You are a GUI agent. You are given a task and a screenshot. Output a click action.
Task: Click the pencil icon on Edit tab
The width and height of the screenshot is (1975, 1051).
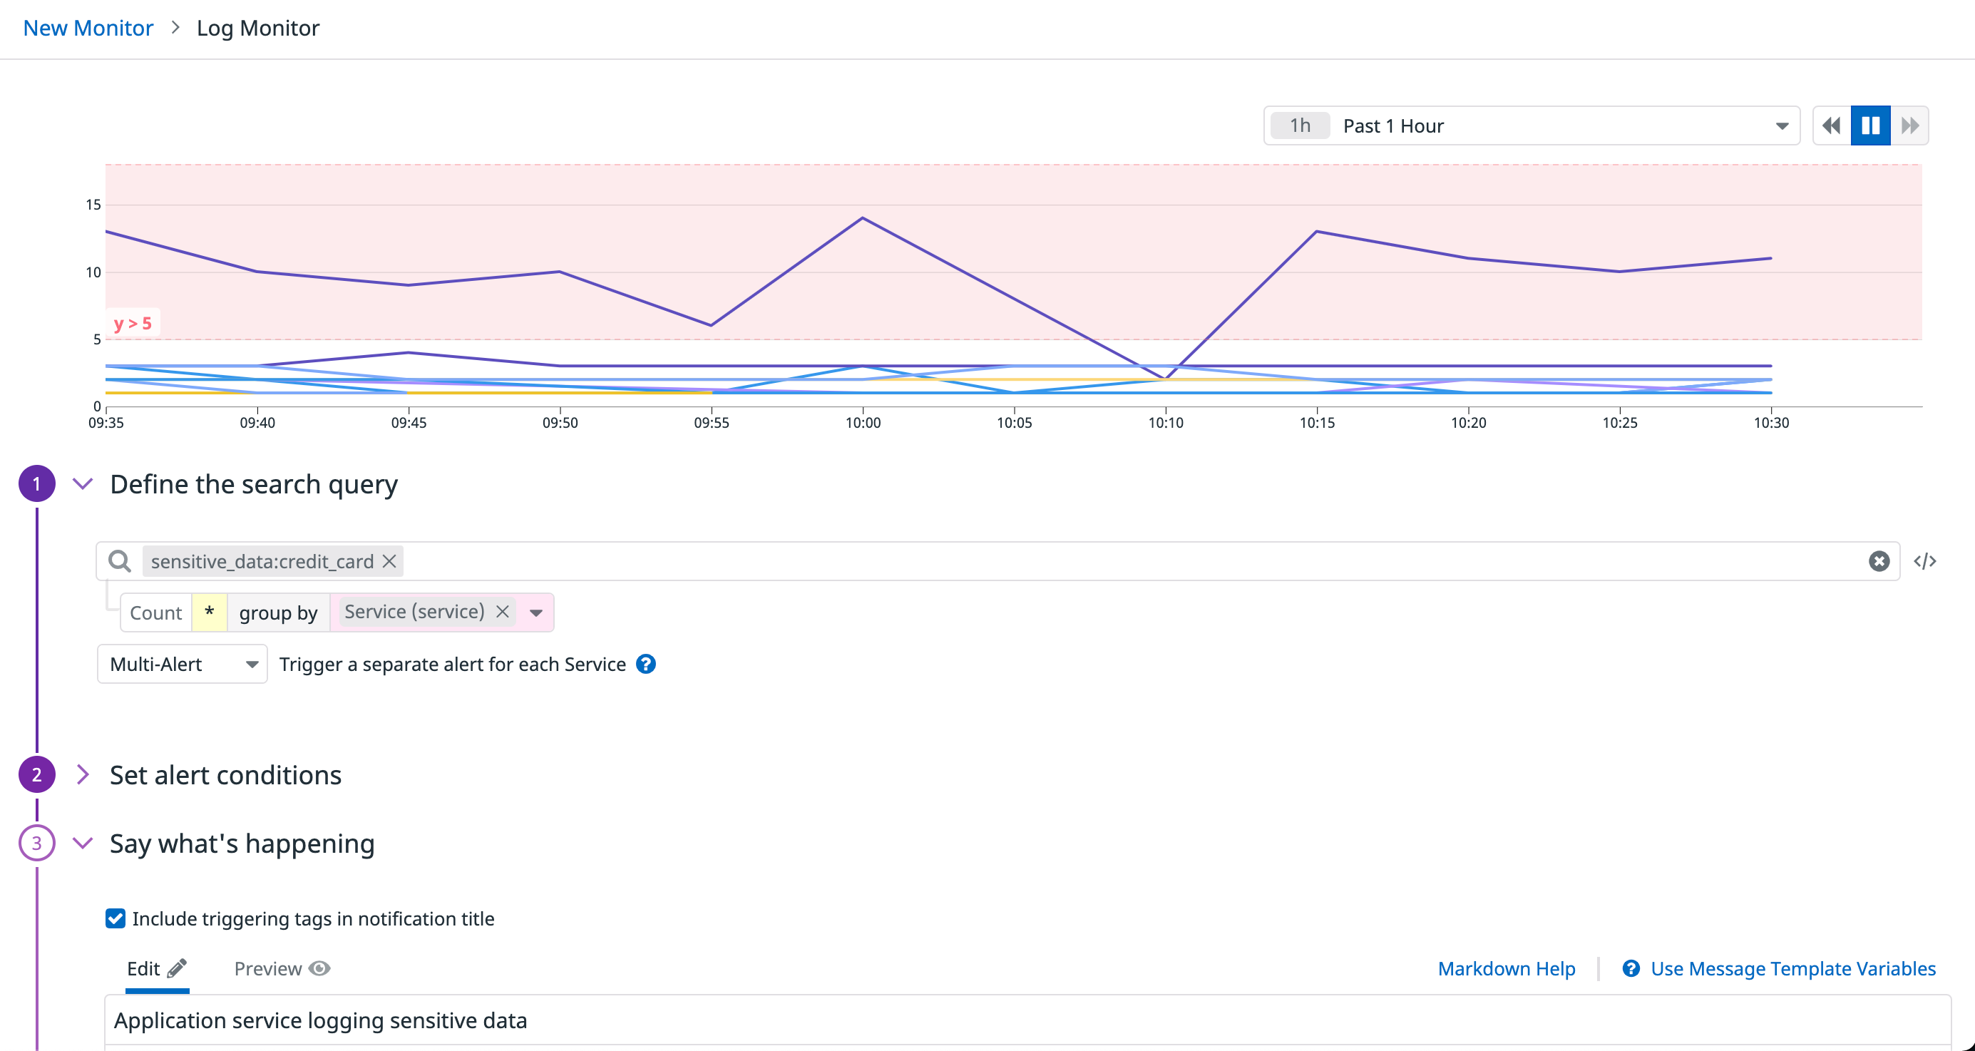178,968
